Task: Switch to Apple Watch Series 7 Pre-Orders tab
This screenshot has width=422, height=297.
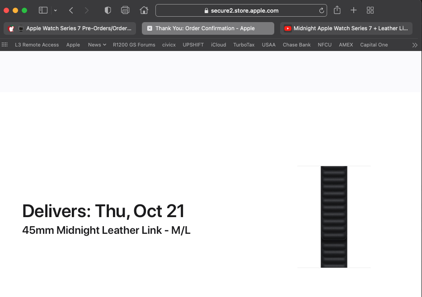Action: pos(70,28)
